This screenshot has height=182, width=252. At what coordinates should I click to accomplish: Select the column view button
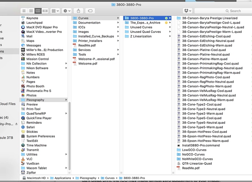[x=38, y=11]
